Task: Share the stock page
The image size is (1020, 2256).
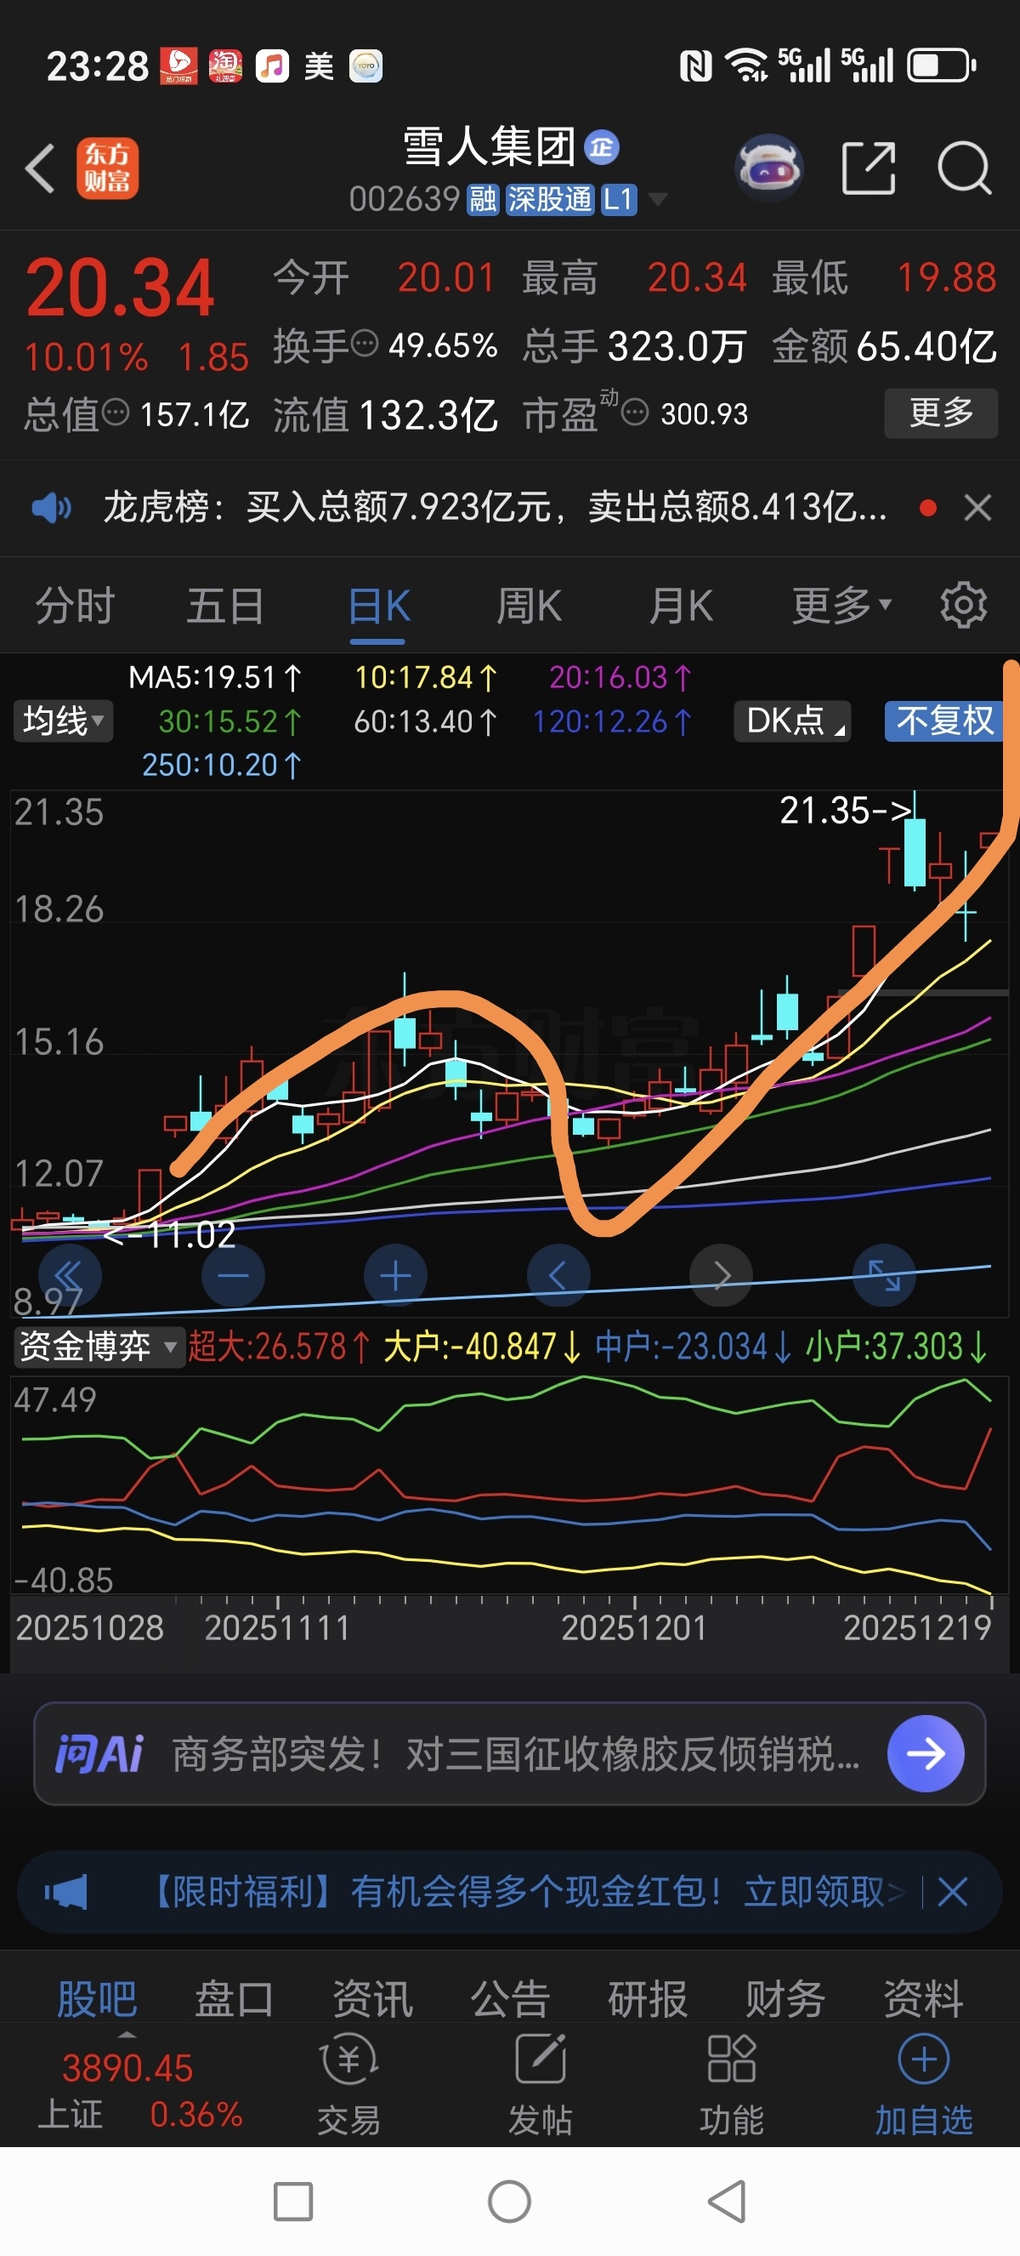Action: tap(868, 168)
